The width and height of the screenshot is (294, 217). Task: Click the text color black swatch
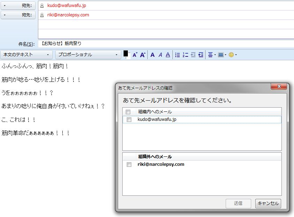click(126, 54)
